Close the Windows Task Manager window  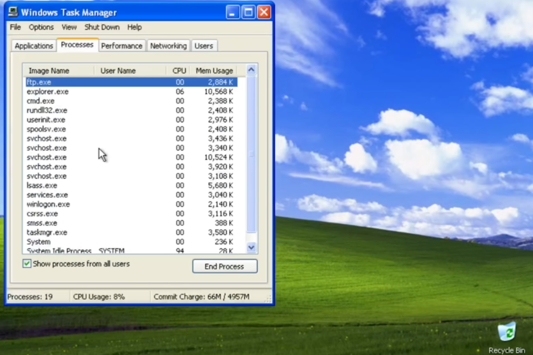264,12
